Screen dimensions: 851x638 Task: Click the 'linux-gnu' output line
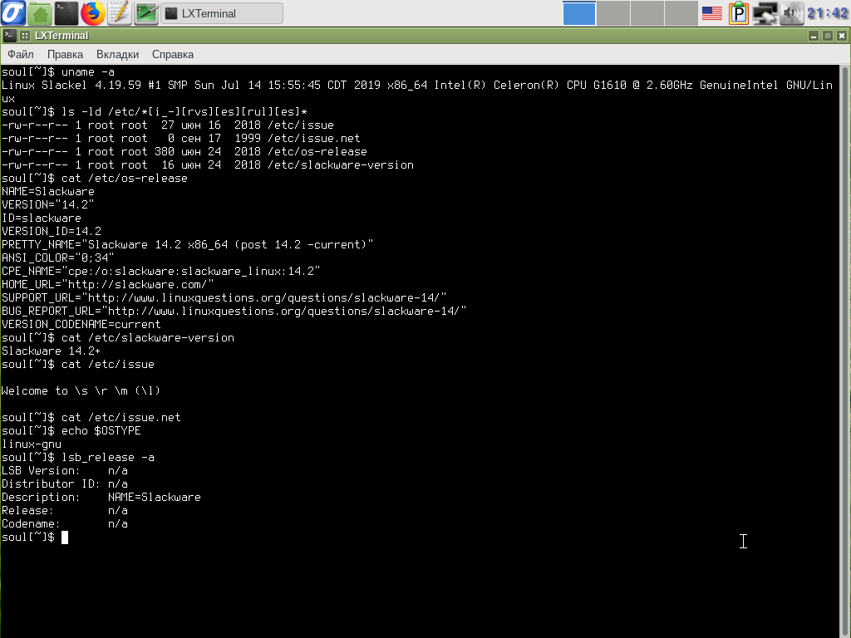32,444
